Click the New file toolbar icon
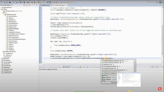Screen dimensions: 164x92 point(1,2)
